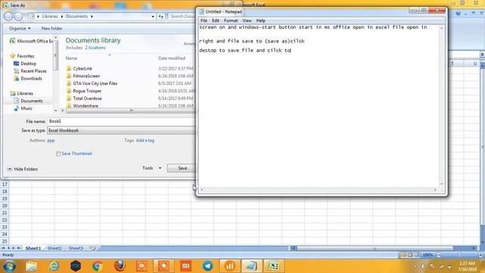The height and width of the screenshot is (273, 485).
Task: Open Downloads in navigation pane
Action: pos(28,78)
